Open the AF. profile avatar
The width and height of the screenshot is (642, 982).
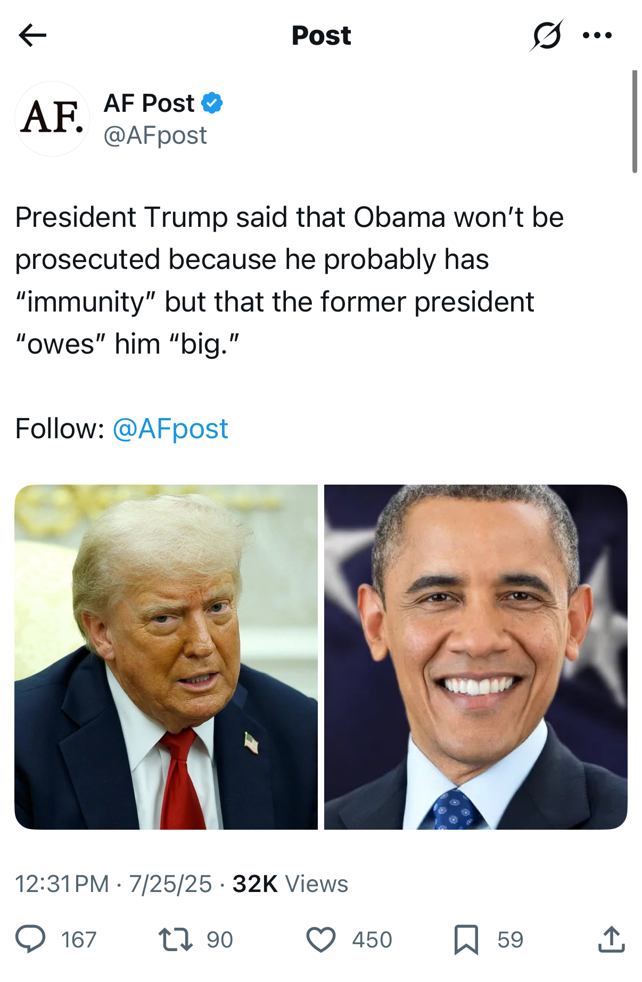(52, 119)
